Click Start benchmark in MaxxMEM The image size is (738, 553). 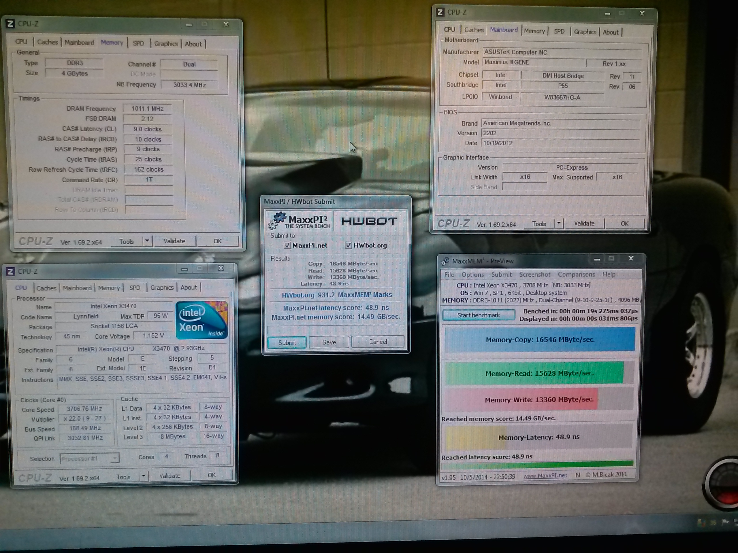(479, 315)
